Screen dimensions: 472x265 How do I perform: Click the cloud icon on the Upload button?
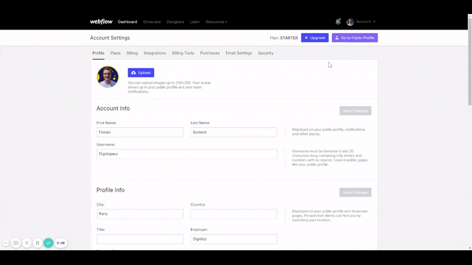click(x=133, y=72)
